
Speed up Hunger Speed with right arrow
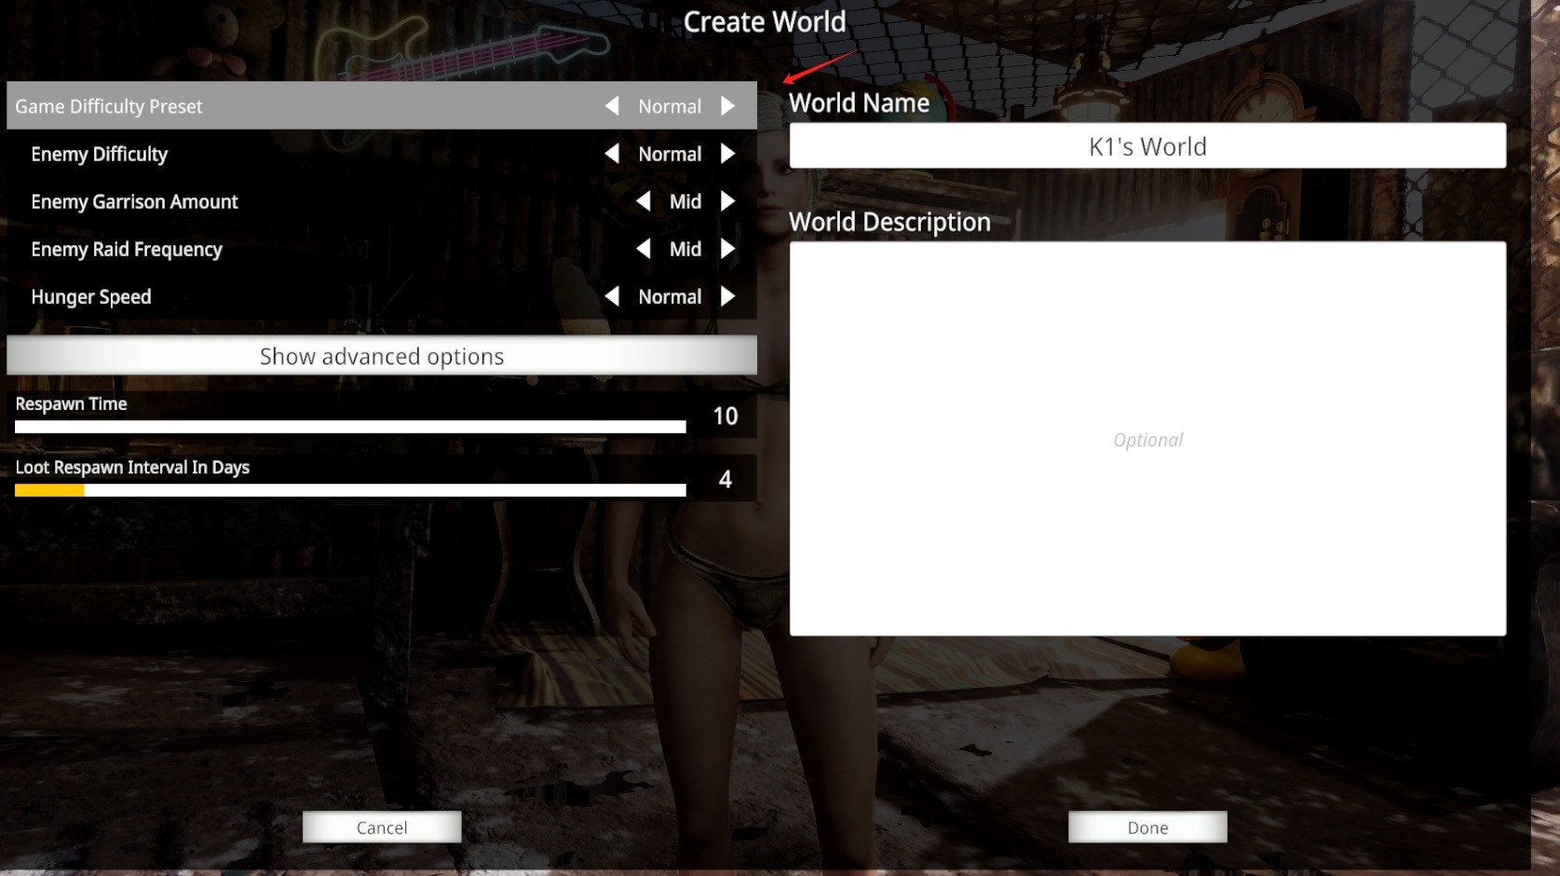pos(728,296)
